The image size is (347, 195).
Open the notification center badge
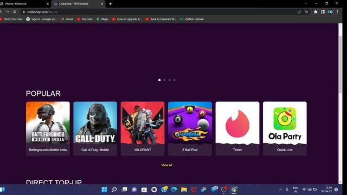pyautogui.click(x=336, y=190)
